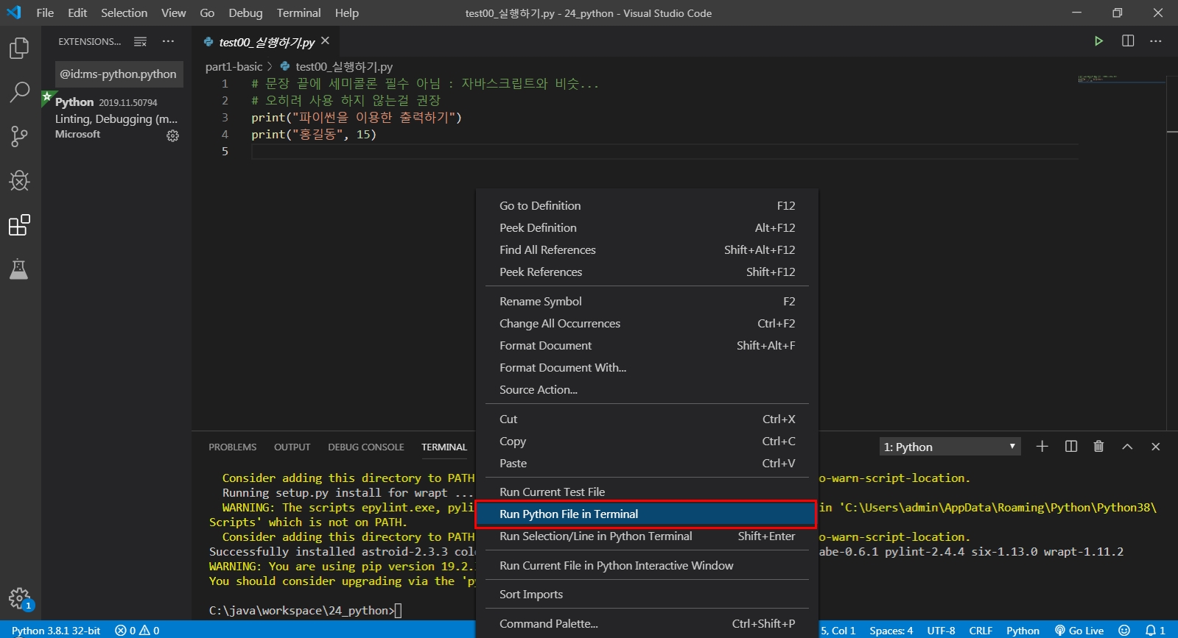
Task: Choose Format Document from context menu
Action: click(x=647, y=346)
